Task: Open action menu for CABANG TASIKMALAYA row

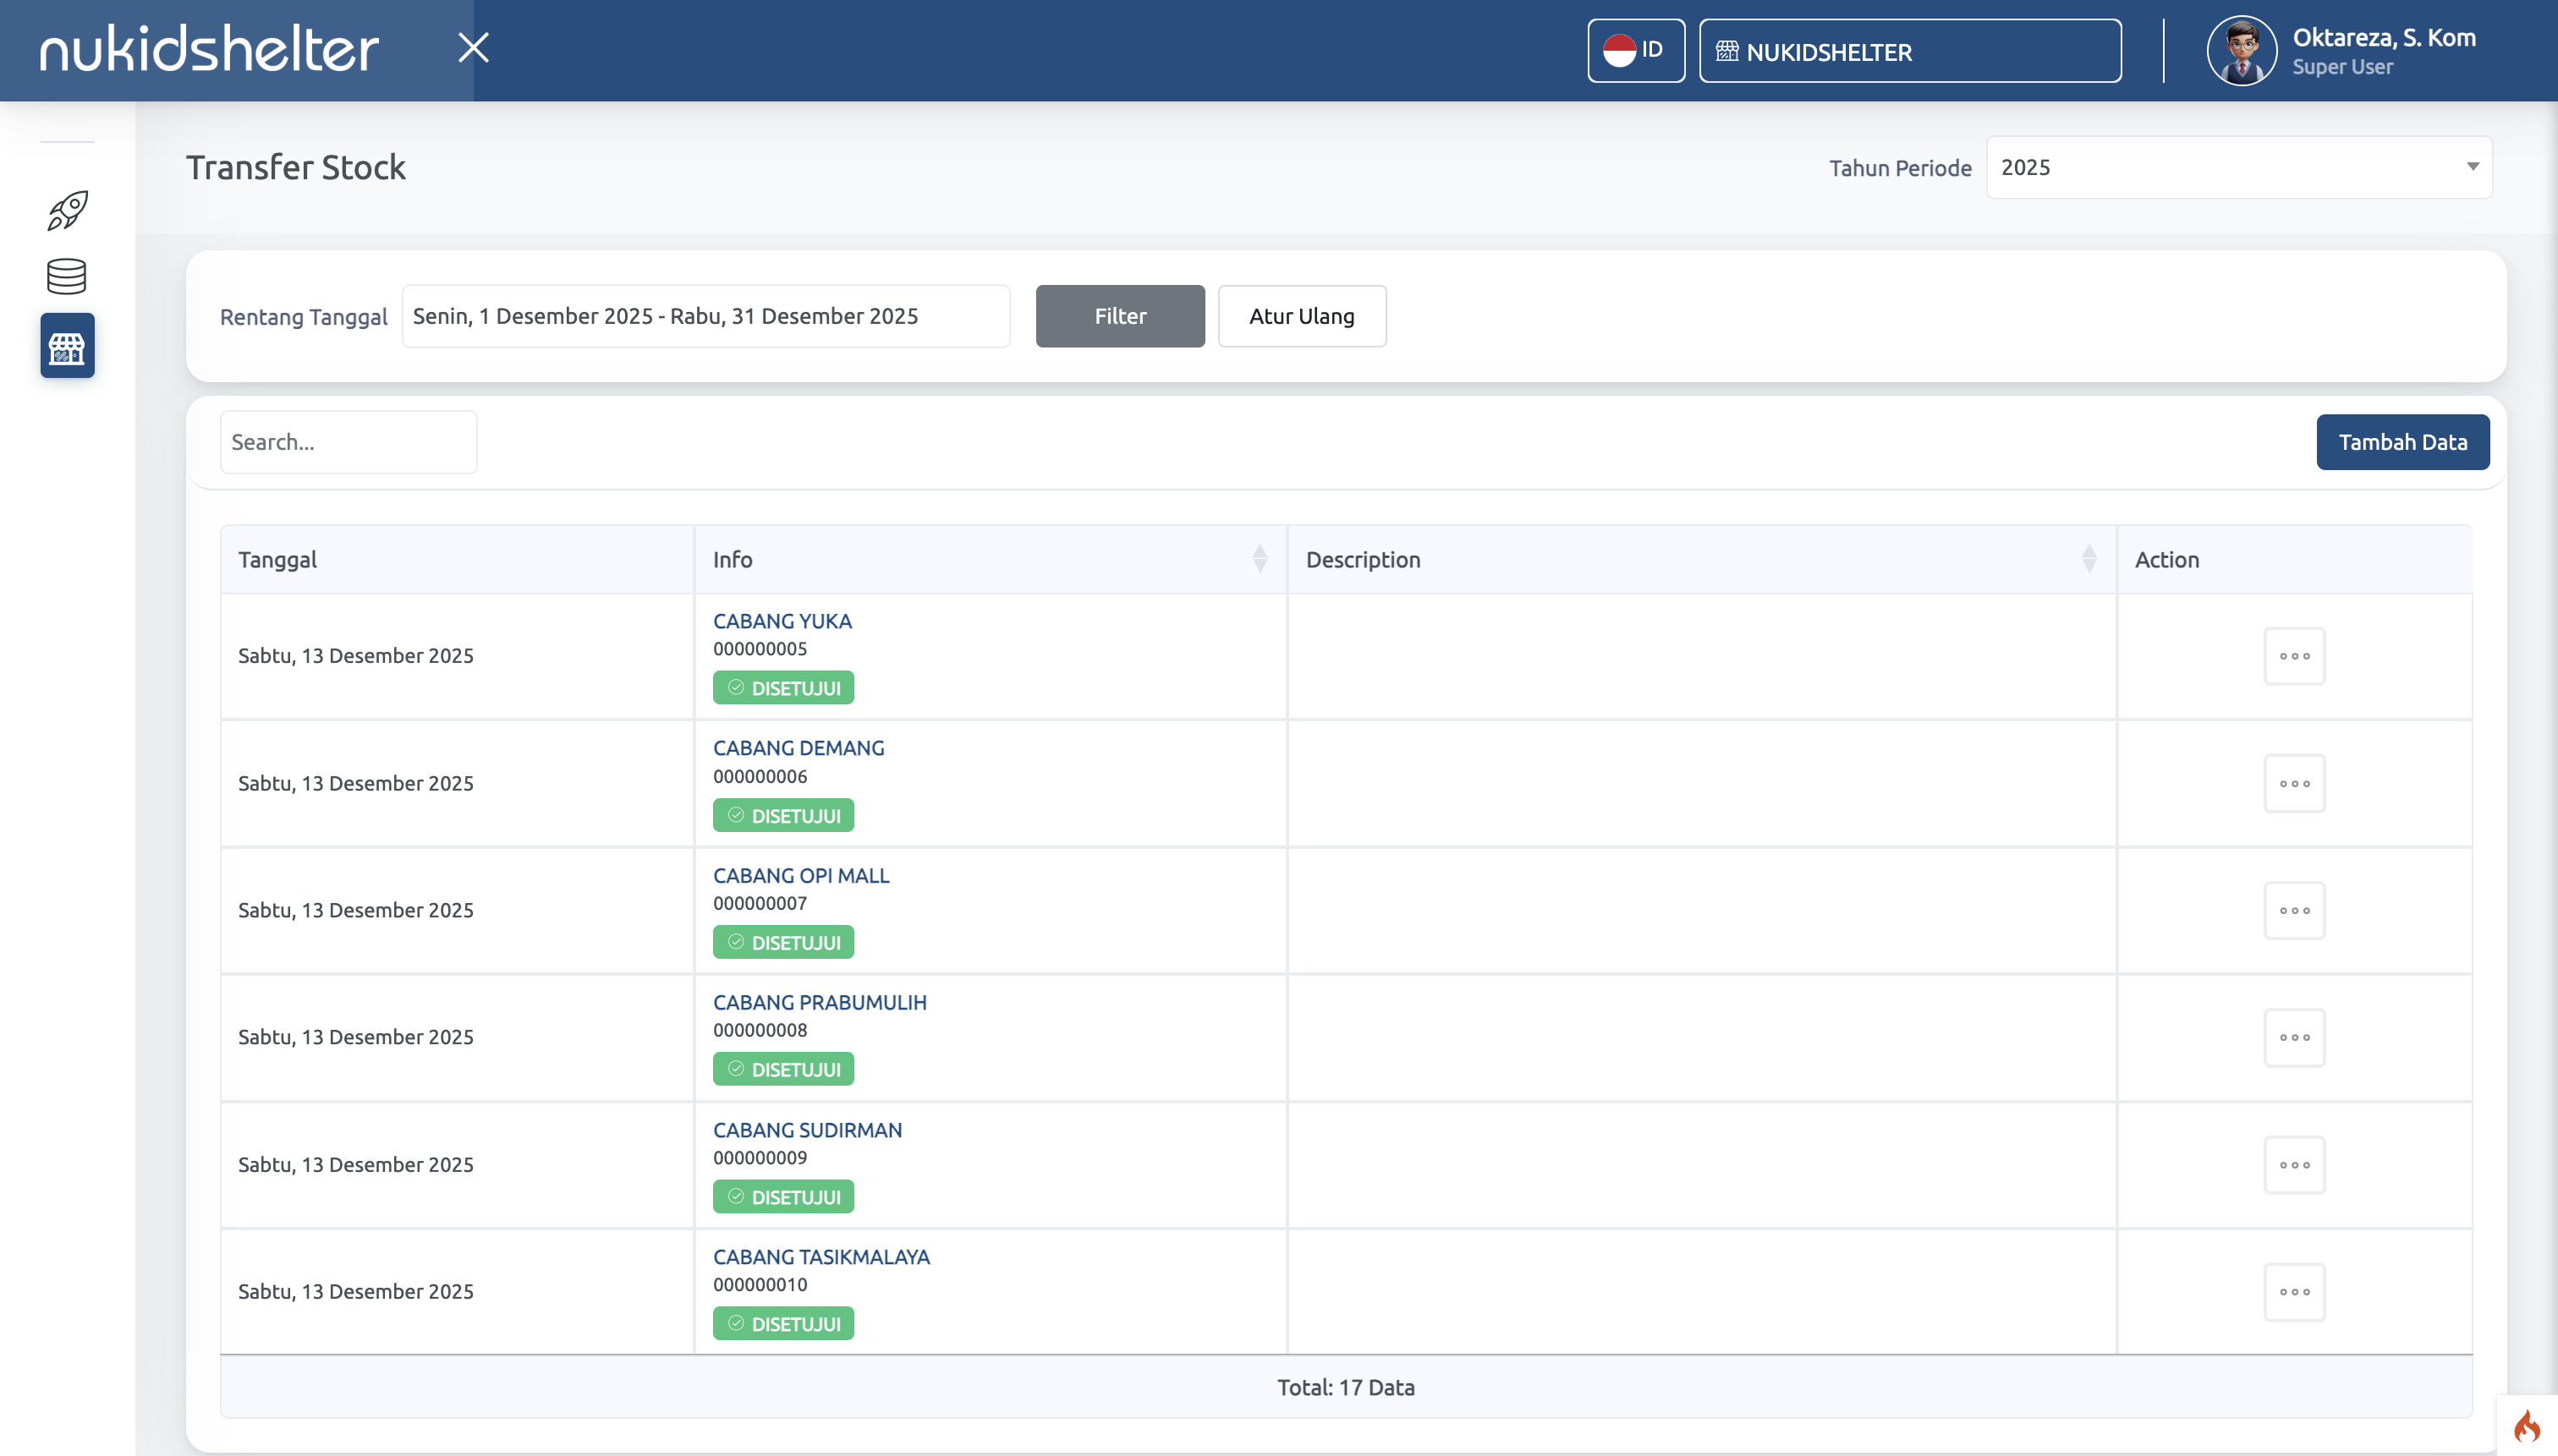Action: (2293, 1292)
